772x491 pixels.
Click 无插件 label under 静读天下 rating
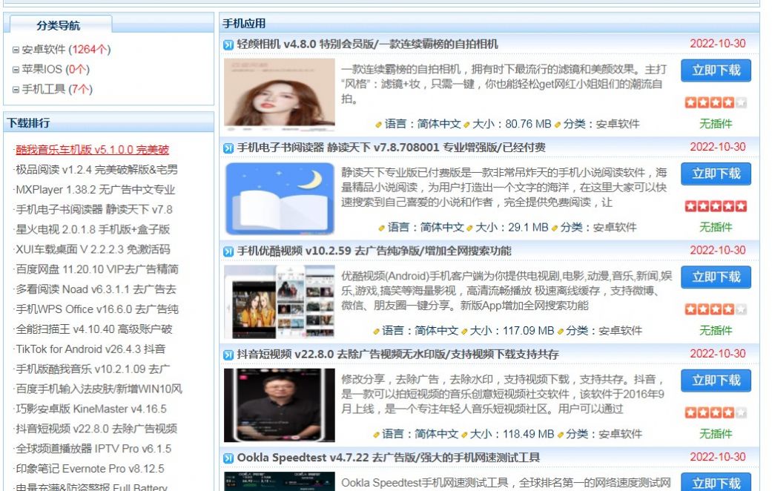point(716,227)
